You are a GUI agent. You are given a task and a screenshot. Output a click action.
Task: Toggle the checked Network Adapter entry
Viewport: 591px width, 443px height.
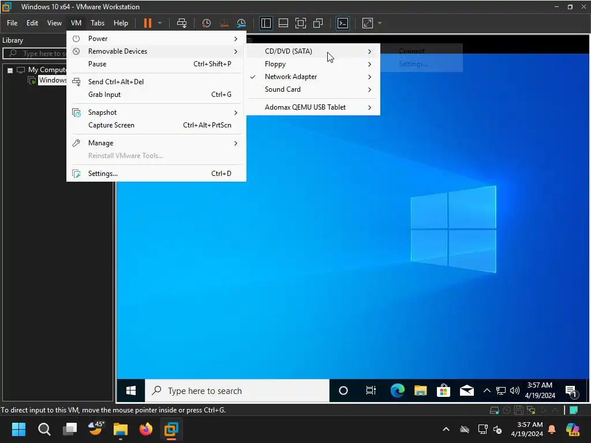[313, 77]
